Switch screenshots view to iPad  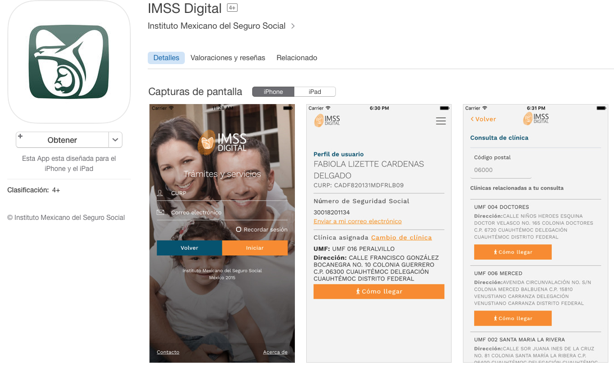tap(316, 91)
